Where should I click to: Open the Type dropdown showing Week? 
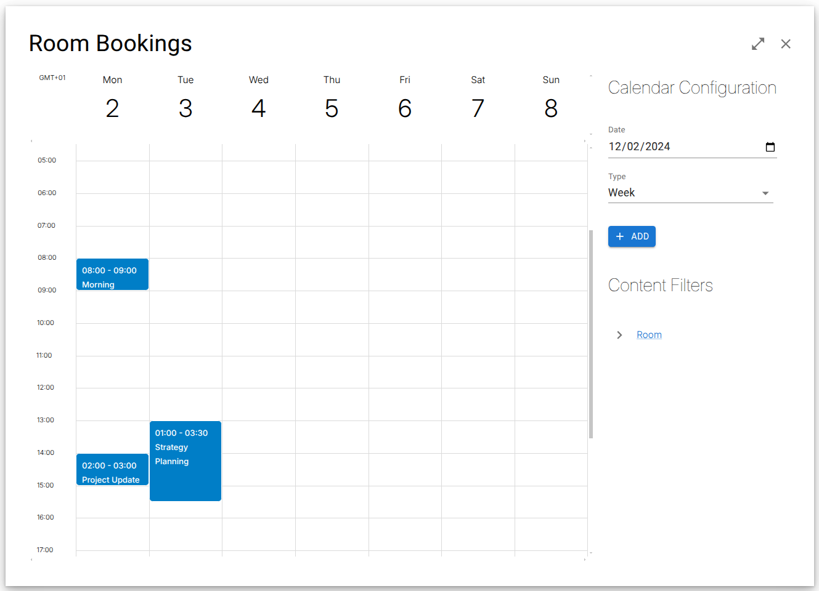(x=684, y=193)
